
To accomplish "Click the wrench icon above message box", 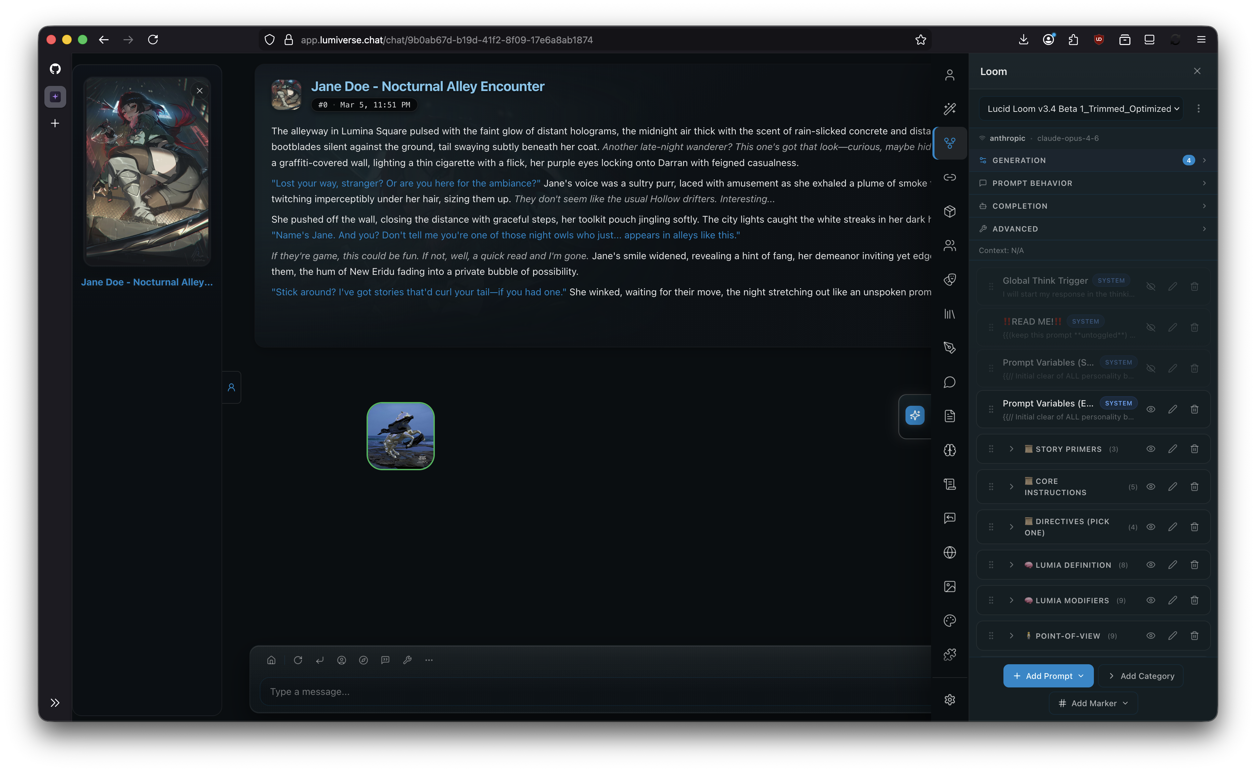I will tap(407, 660).
